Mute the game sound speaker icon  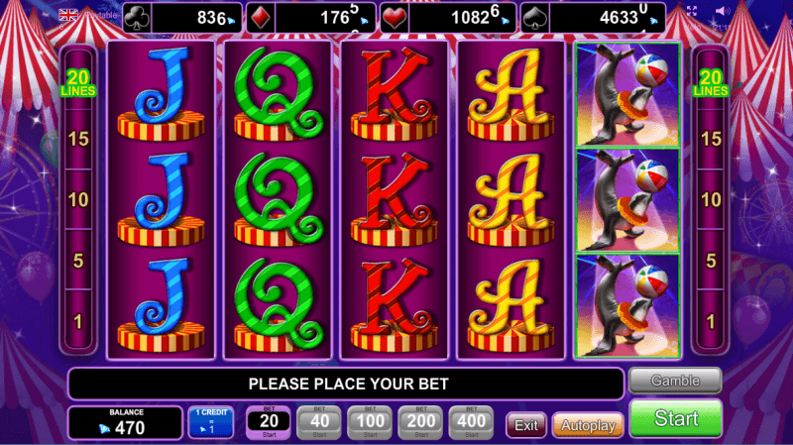point(723,11)
